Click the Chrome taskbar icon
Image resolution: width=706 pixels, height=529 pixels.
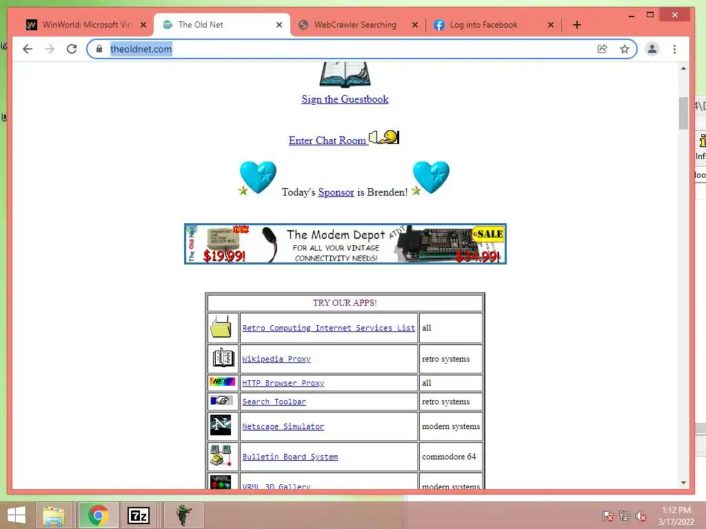tap(99, 515)
